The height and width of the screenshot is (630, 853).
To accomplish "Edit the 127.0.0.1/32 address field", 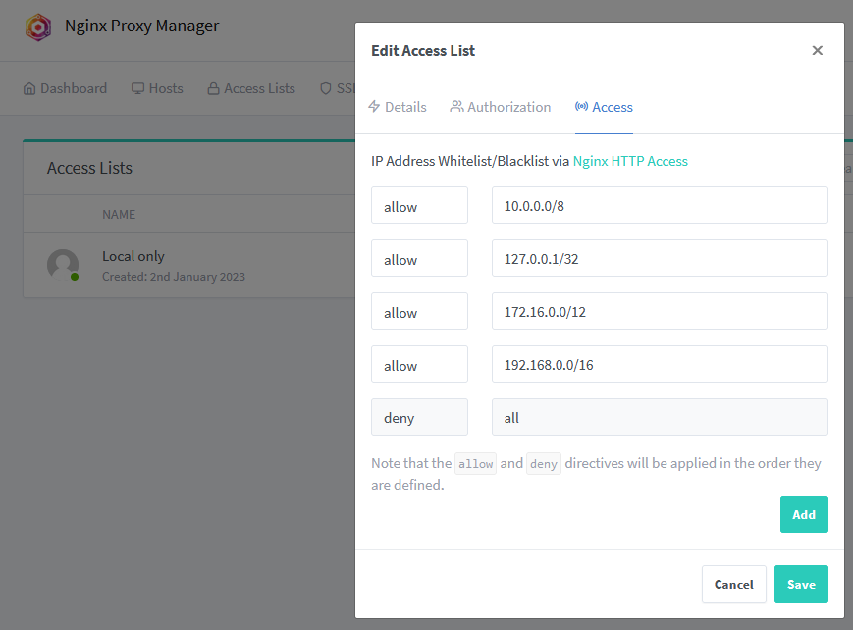I will 660,258.
